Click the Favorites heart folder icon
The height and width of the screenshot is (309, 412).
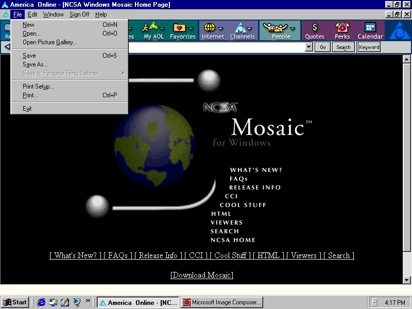tap(179, 27)
